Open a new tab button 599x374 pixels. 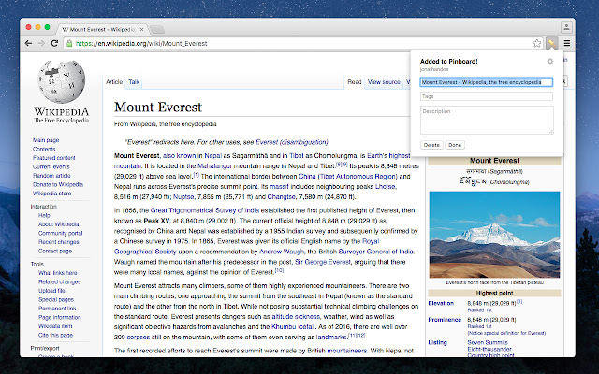point(156,29)
